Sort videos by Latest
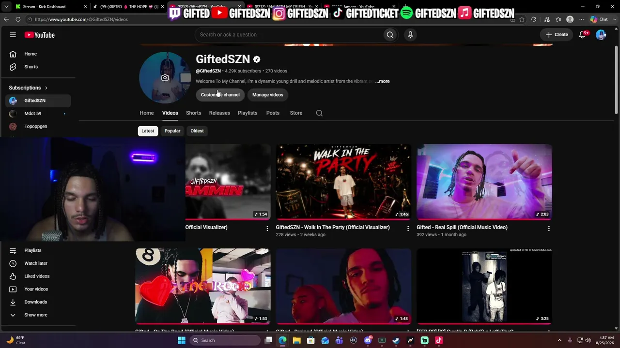The height and width of the screenshot is (348, 620). tap(148, 131)
